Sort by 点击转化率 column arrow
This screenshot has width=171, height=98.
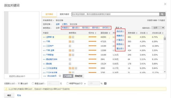point(163,33)
